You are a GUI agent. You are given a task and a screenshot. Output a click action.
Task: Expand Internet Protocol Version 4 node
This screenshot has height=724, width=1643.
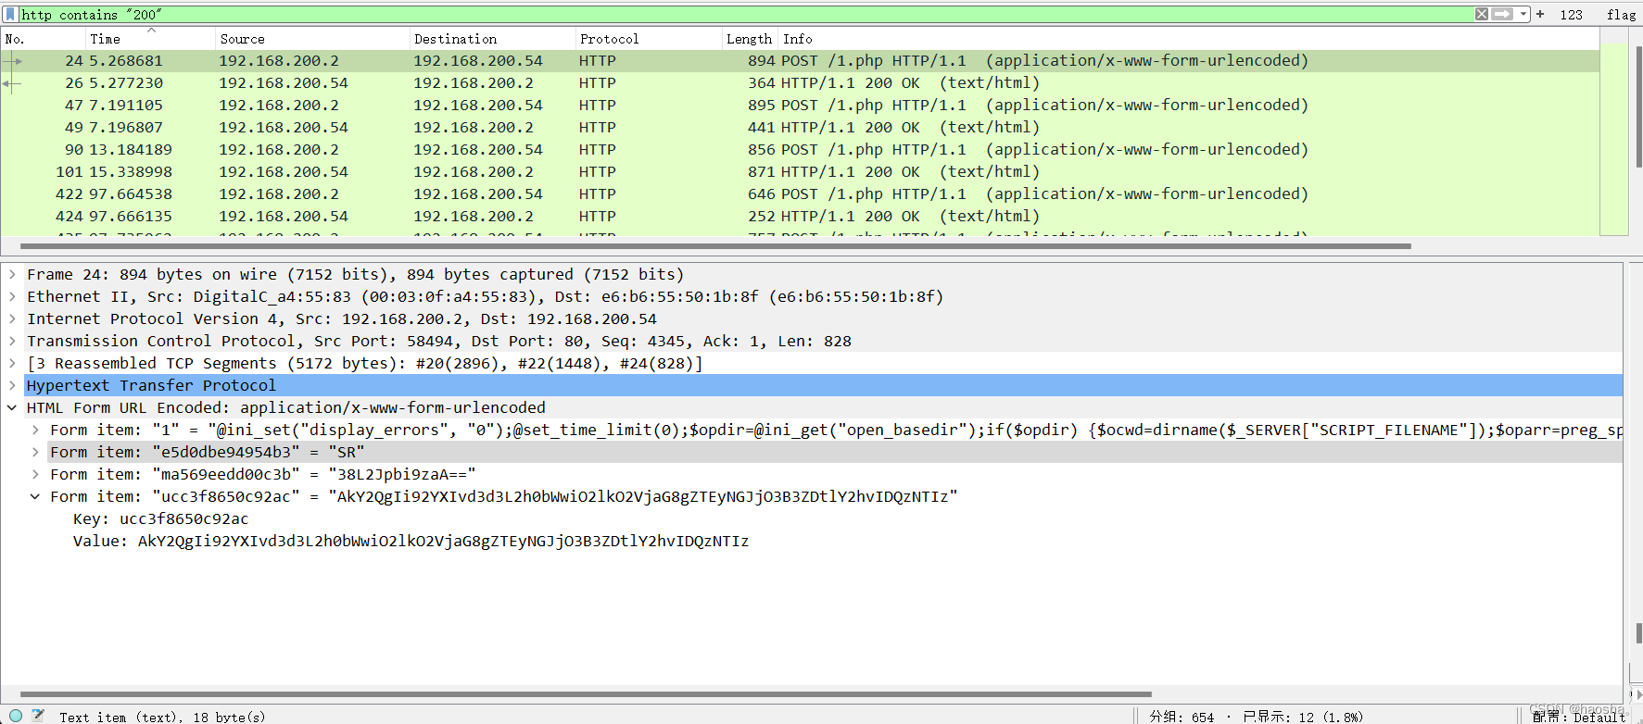tap(12, 319)
